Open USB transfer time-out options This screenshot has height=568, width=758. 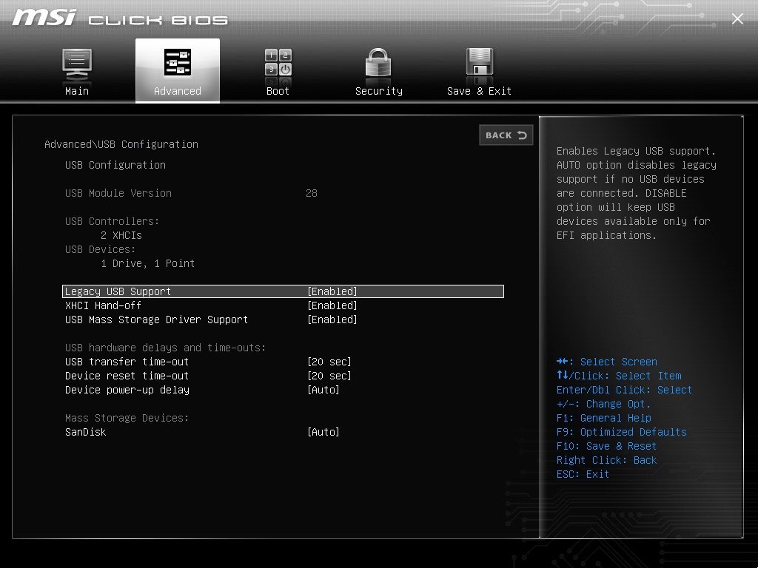tap(329, 362)
